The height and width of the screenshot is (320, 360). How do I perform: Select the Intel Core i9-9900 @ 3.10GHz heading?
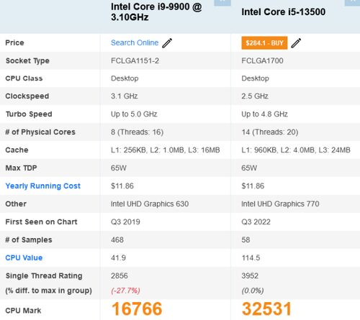coord(156,12)
